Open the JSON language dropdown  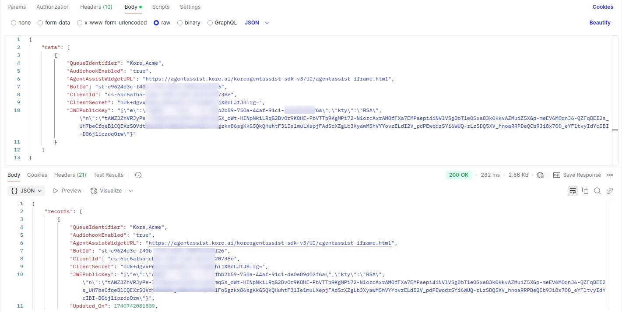coord(257,22)
